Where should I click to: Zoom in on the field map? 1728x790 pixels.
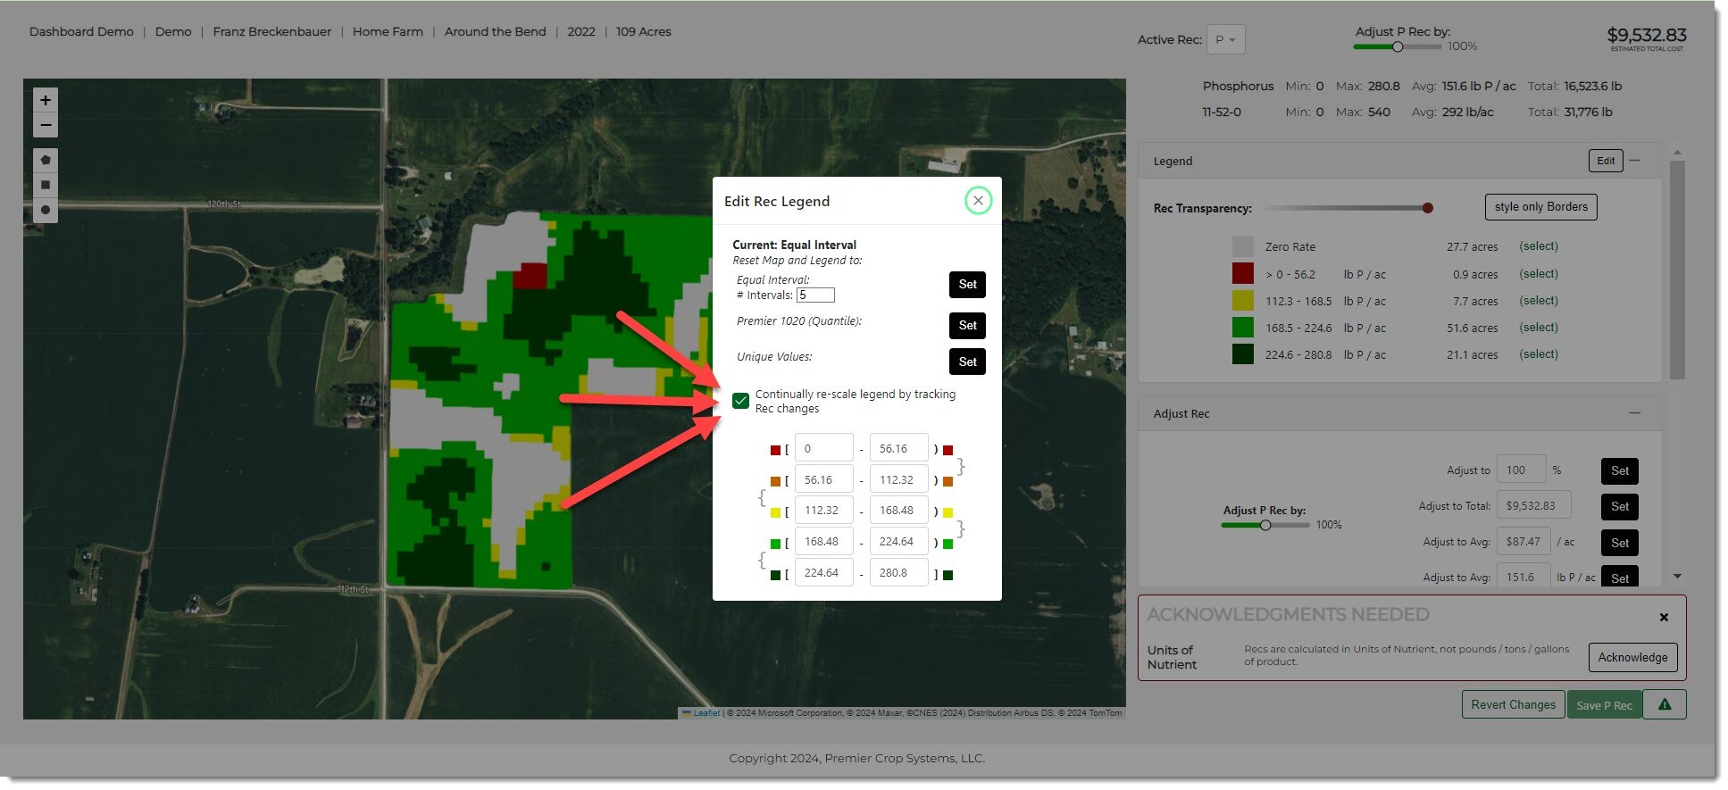(46, 100)
